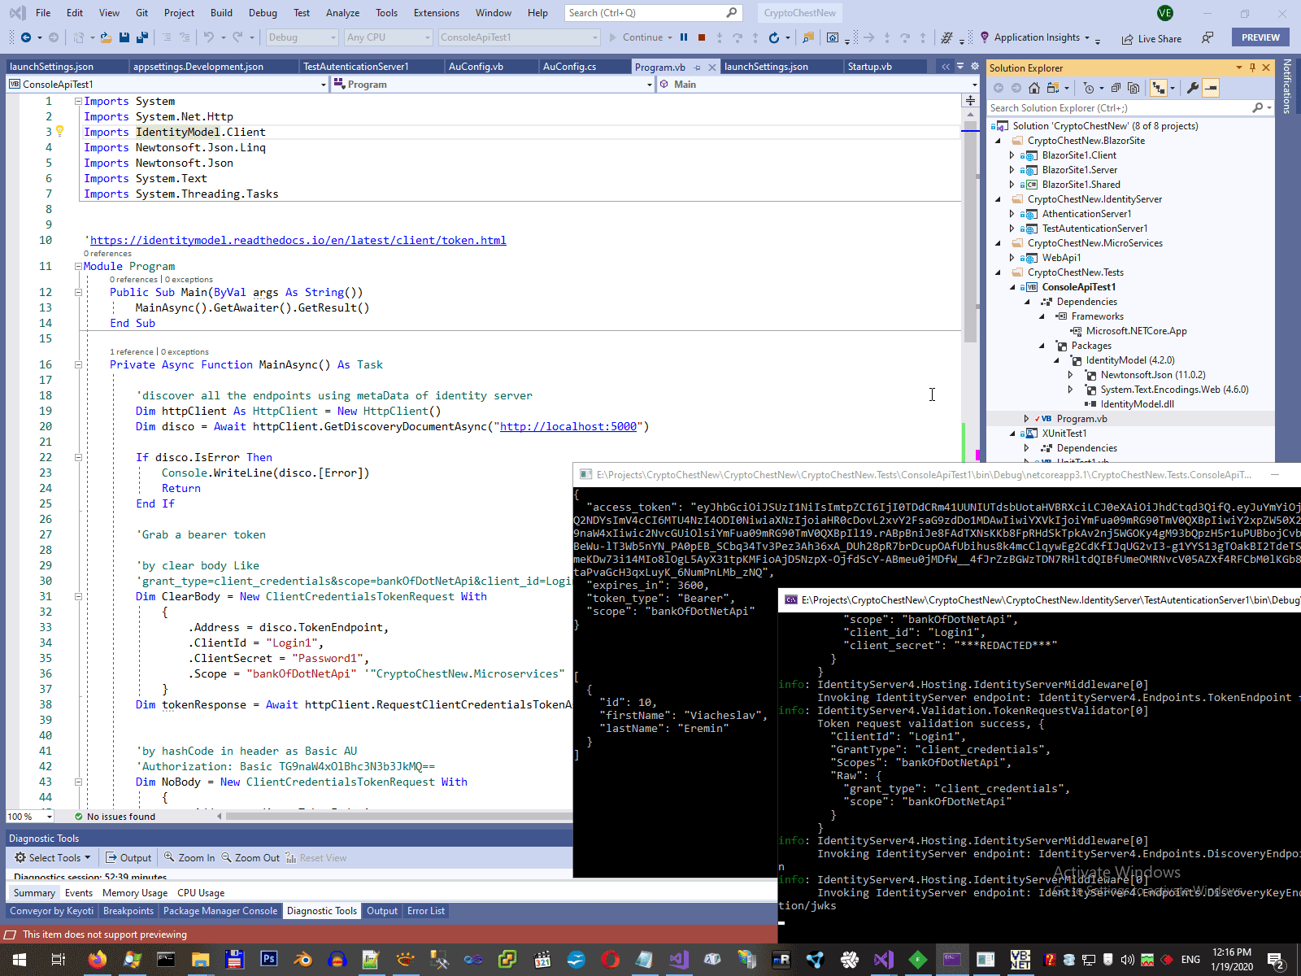The height and width of the screenshot is (976, 1301).
Task: Click the lightbulb quick actions icon
Action: [60, 132]
